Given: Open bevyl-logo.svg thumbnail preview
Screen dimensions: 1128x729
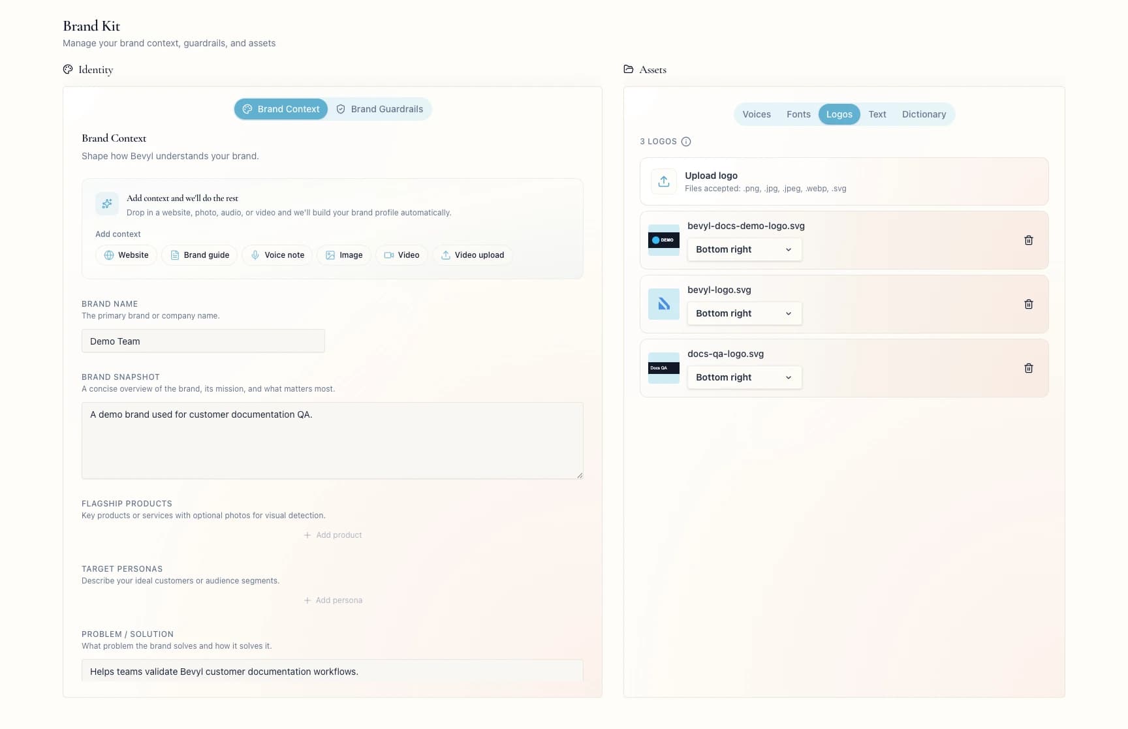Looking at the screenshot, I should [664, 304].
